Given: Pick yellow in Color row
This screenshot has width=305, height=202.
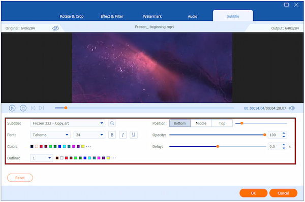Looking at the screenshot, I should point(83,146).
